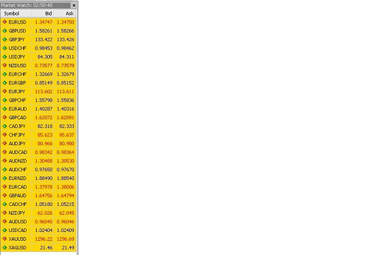Viewport: 370px width, 255px height.
Task: Click the NZDUSD ask price 0.73578
Action: coord(65,66)
